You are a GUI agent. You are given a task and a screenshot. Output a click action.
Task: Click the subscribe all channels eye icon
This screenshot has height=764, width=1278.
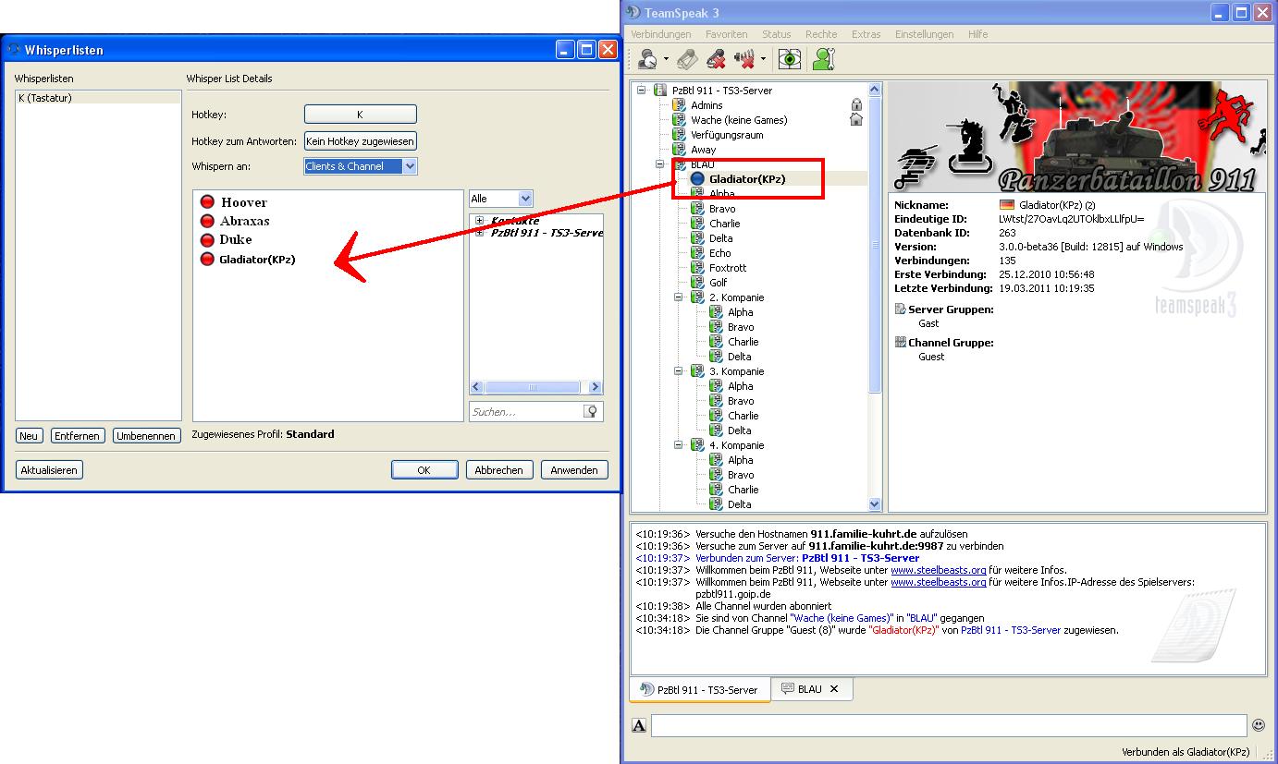(789, 60)
